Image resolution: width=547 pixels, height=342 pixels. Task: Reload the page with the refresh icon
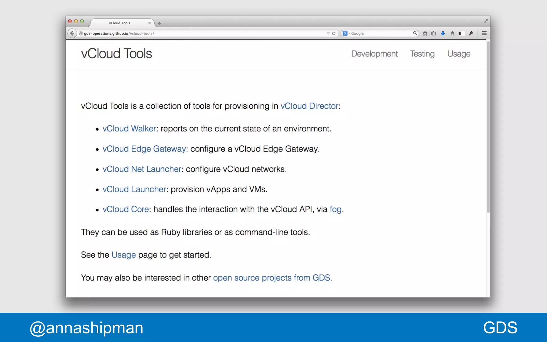coord(334,33)
